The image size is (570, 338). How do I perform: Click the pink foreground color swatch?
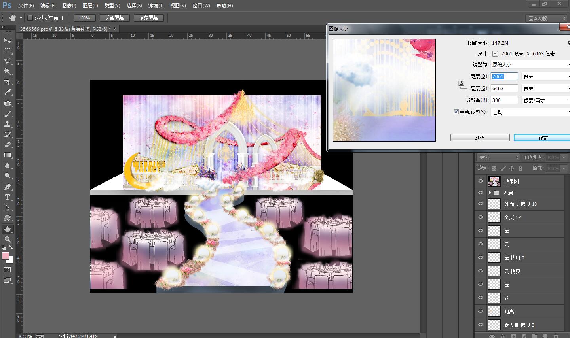pos(5,255)
